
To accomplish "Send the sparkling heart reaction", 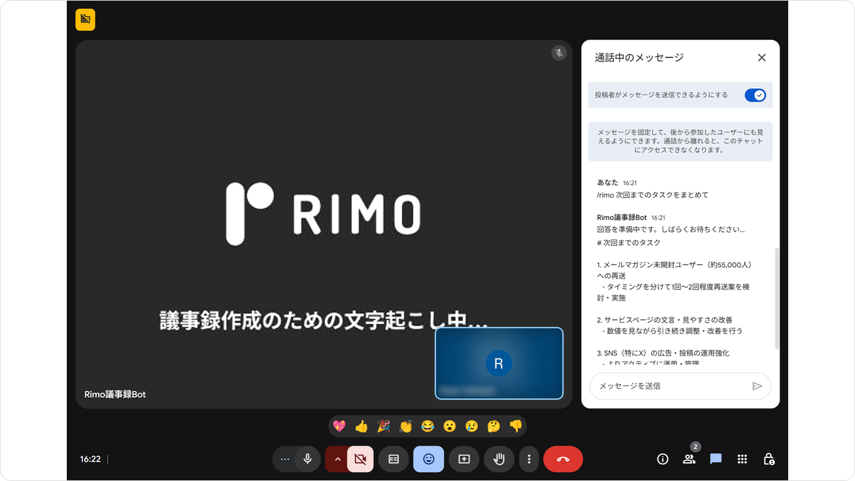I will click(x=339, y=426).
